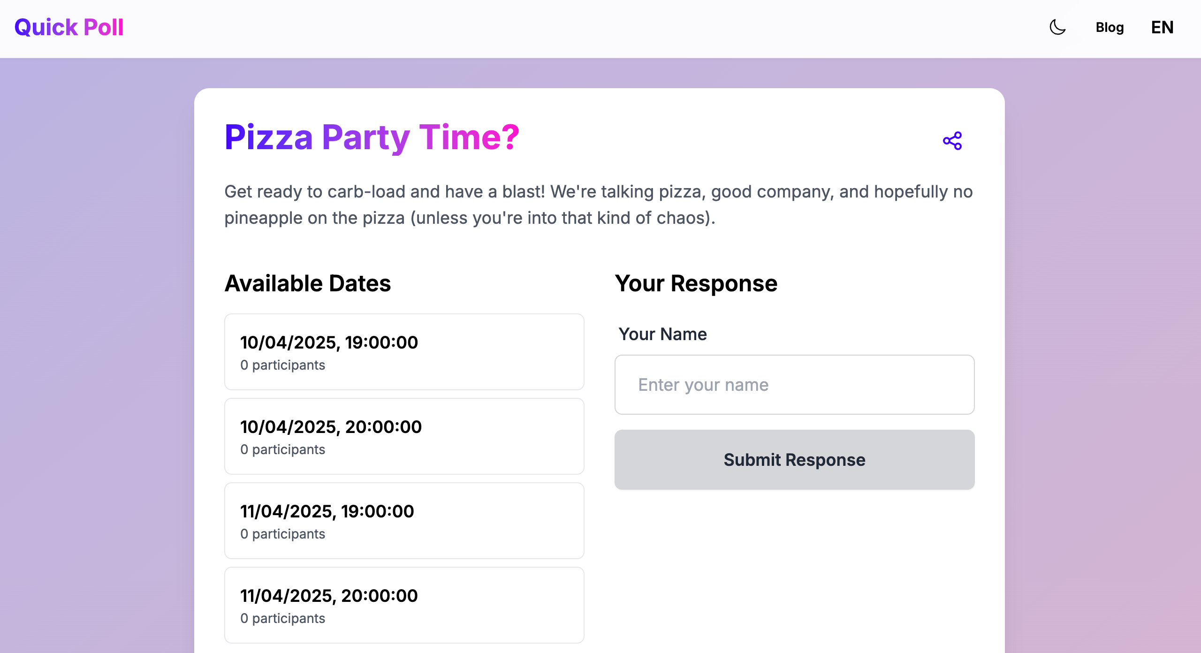The image size is (1201, 653).
Task: Click the Your Name field label
Action: (662, 334)
